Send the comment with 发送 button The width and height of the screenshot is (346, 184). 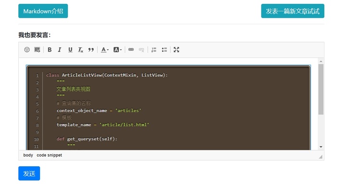tap(29, 173)
